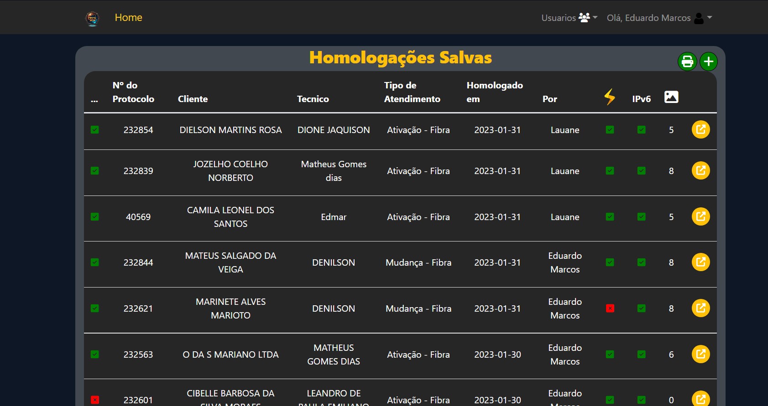Click the green print button
This screenshot has height=406, width=768.
click(687, 62)
